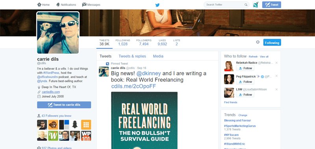This screenshot has width=315, height=149.
Task: Click Tweet to carrie dils button
Action: [x=64, y=105]
